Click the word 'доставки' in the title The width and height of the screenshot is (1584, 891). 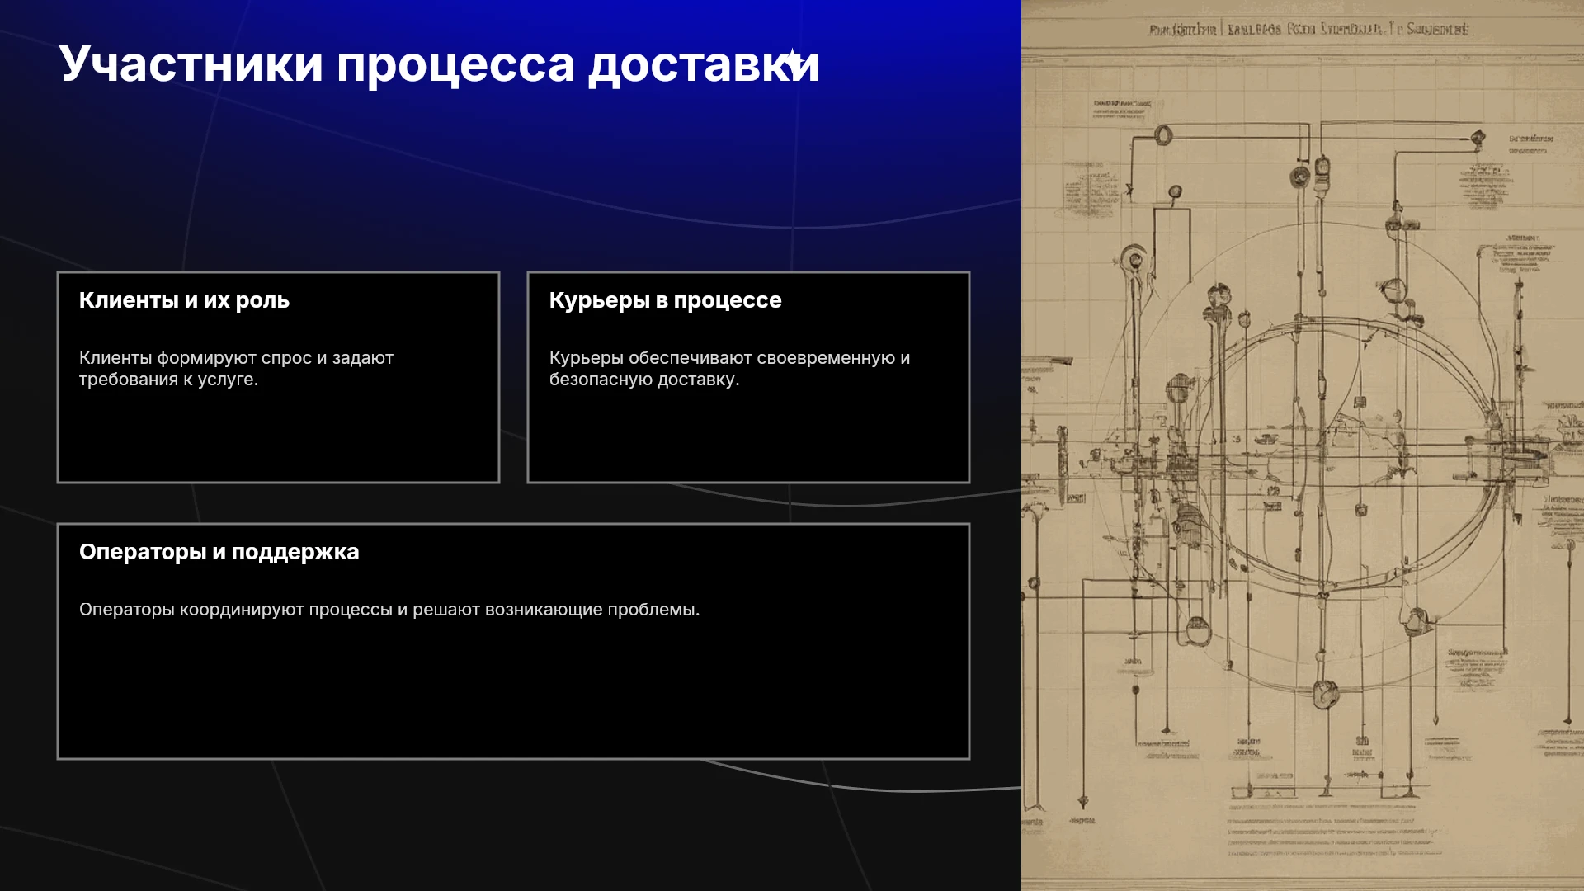704,64
